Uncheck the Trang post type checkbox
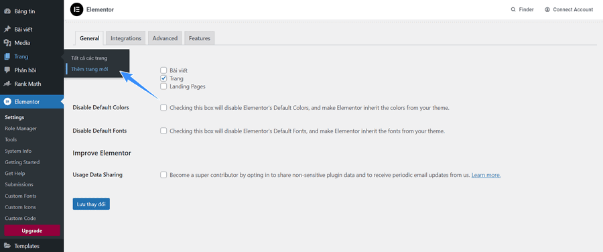Viewport: 603px width, 252px height. (x=163, y=78)
